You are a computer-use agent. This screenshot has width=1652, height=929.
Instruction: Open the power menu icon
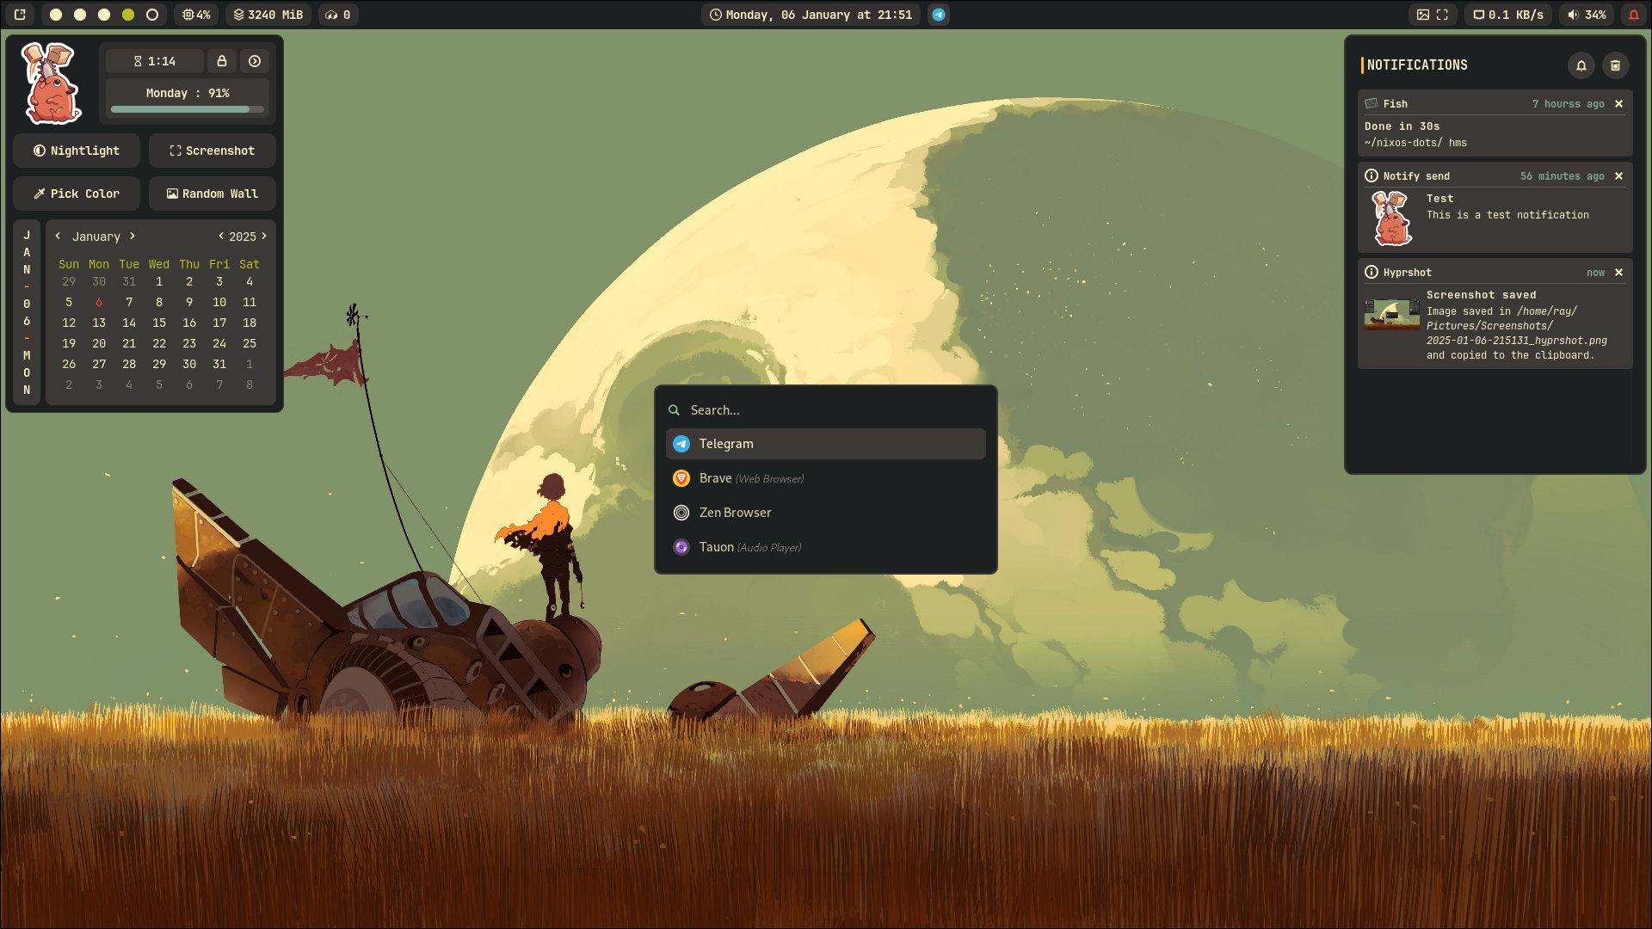tap(255, 61)
